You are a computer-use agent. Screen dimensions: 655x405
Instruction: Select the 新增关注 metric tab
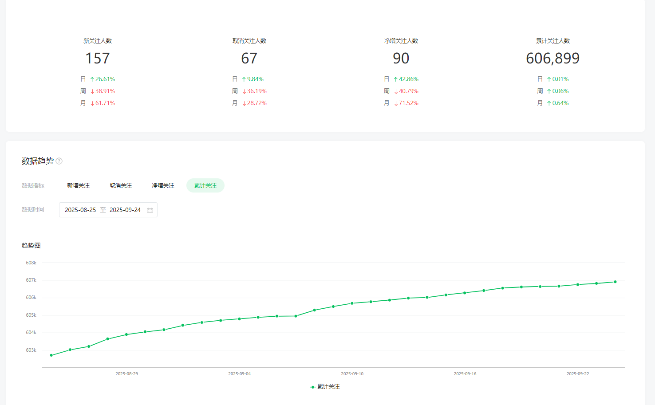[x=78, y=185]
